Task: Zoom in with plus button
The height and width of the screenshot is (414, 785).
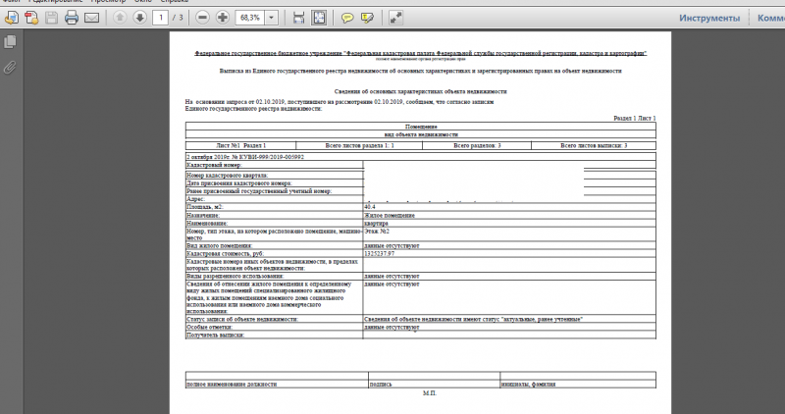Action: tap(222, 18)
